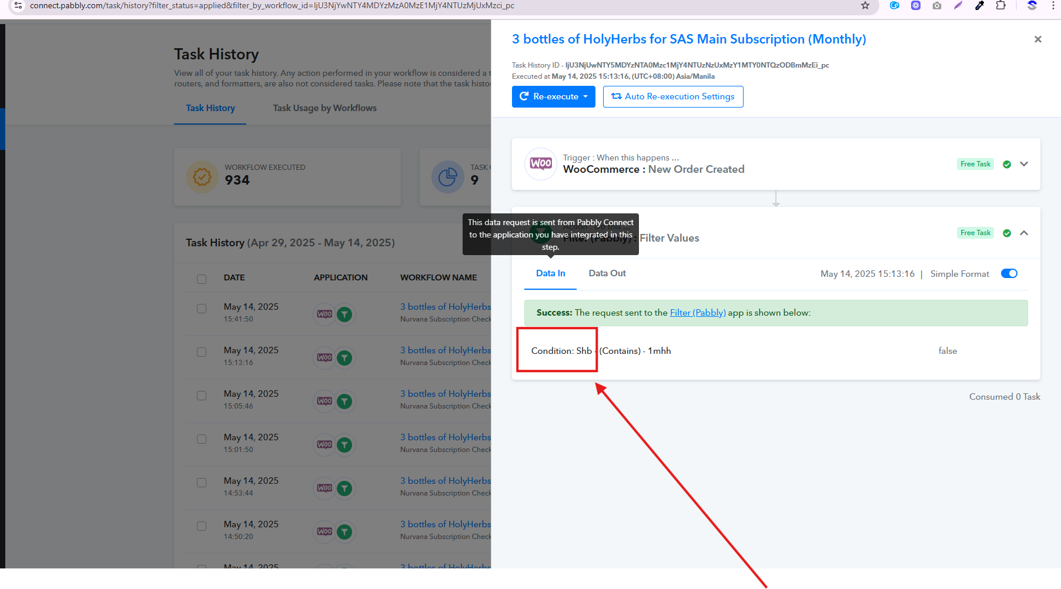This screenshot has height=589, width=1061.
Task: Toggle the Simple Format switch
Action: click(x=1009, y=273)
